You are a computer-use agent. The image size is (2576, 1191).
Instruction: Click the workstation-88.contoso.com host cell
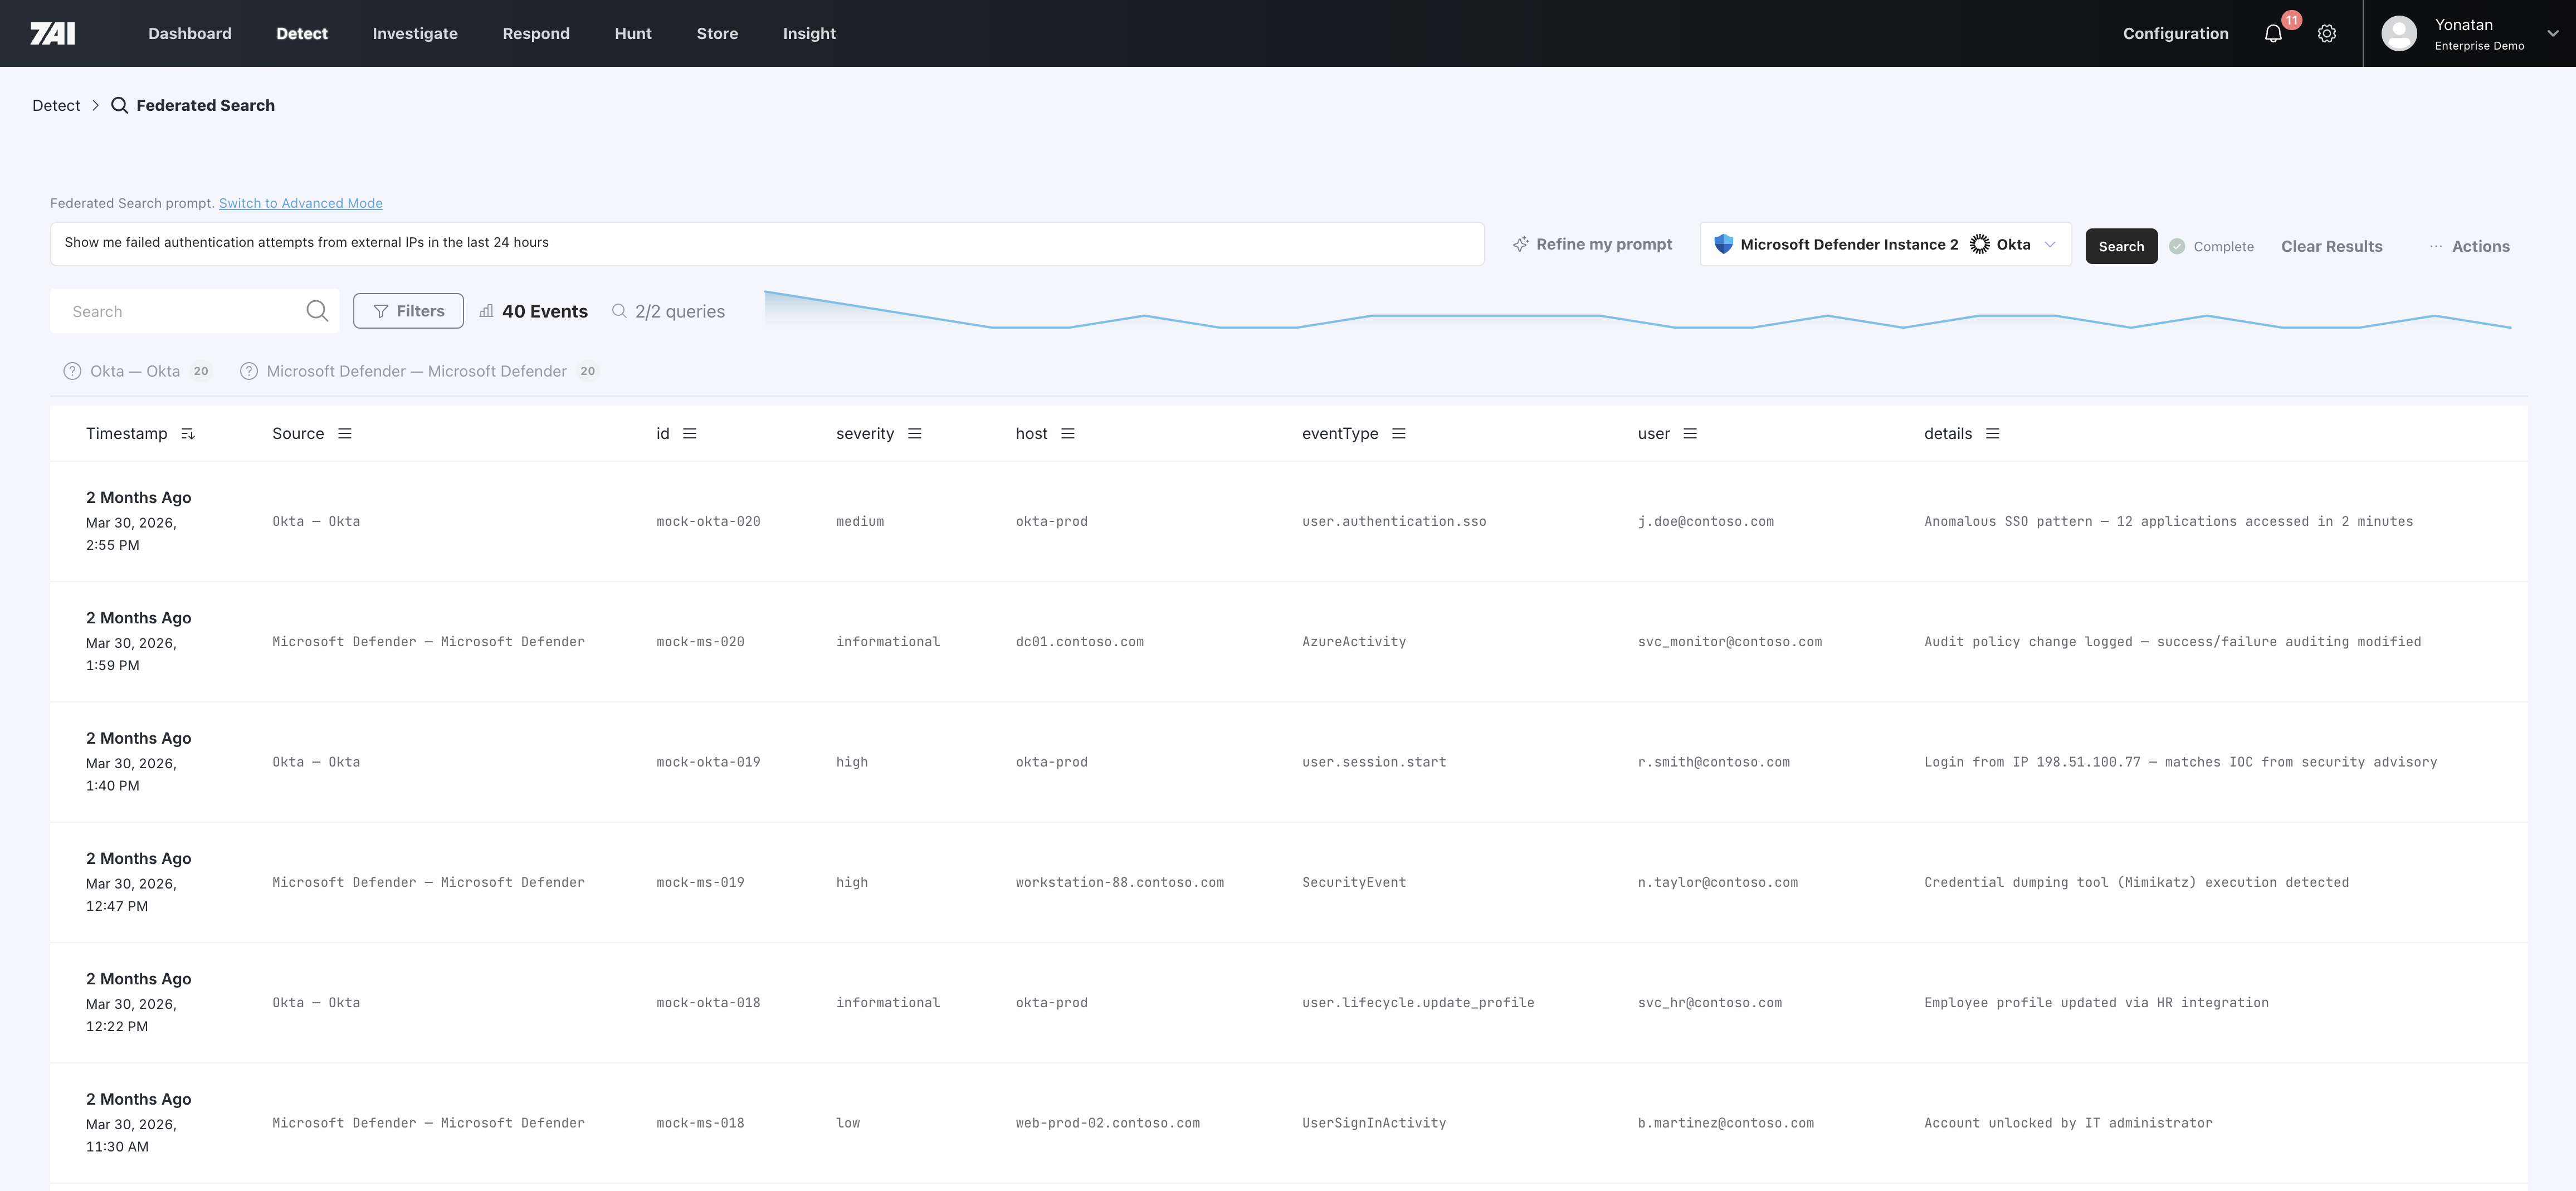[x=1120, y=882]
